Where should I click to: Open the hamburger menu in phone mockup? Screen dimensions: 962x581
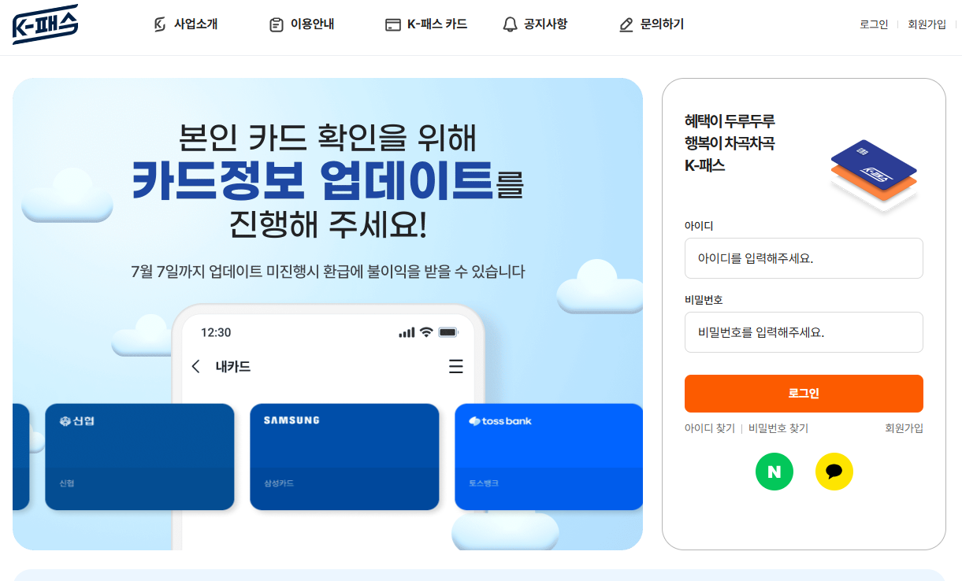(455, 367)
